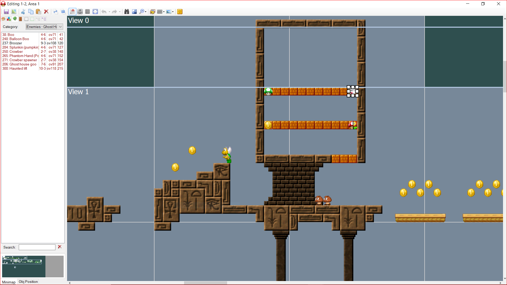Paste from the clipboard icon
The image size is (507, 285).
[39, 12]
